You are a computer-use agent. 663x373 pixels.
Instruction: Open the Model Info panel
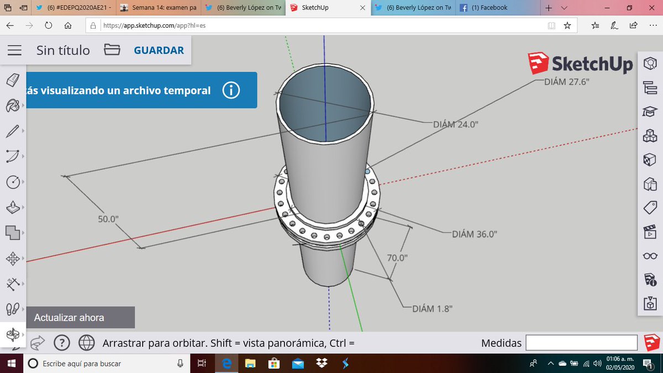point(650,280)
